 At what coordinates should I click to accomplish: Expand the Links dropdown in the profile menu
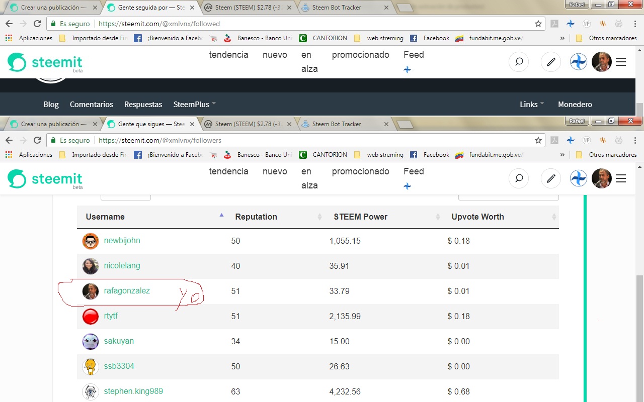coord(532,104)
